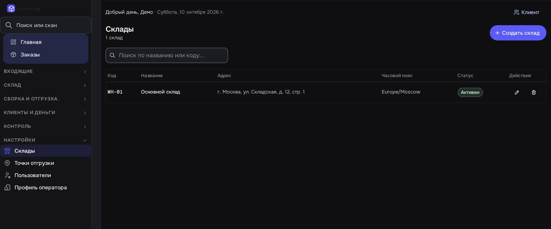Click the app logo cube icon
This screenshot has width=551, height=229.
pos(11,8)
